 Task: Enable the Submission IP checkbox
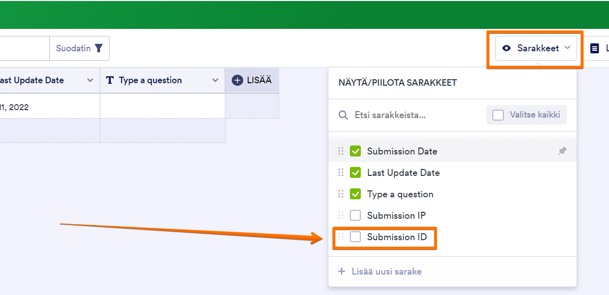click(355, 215)
